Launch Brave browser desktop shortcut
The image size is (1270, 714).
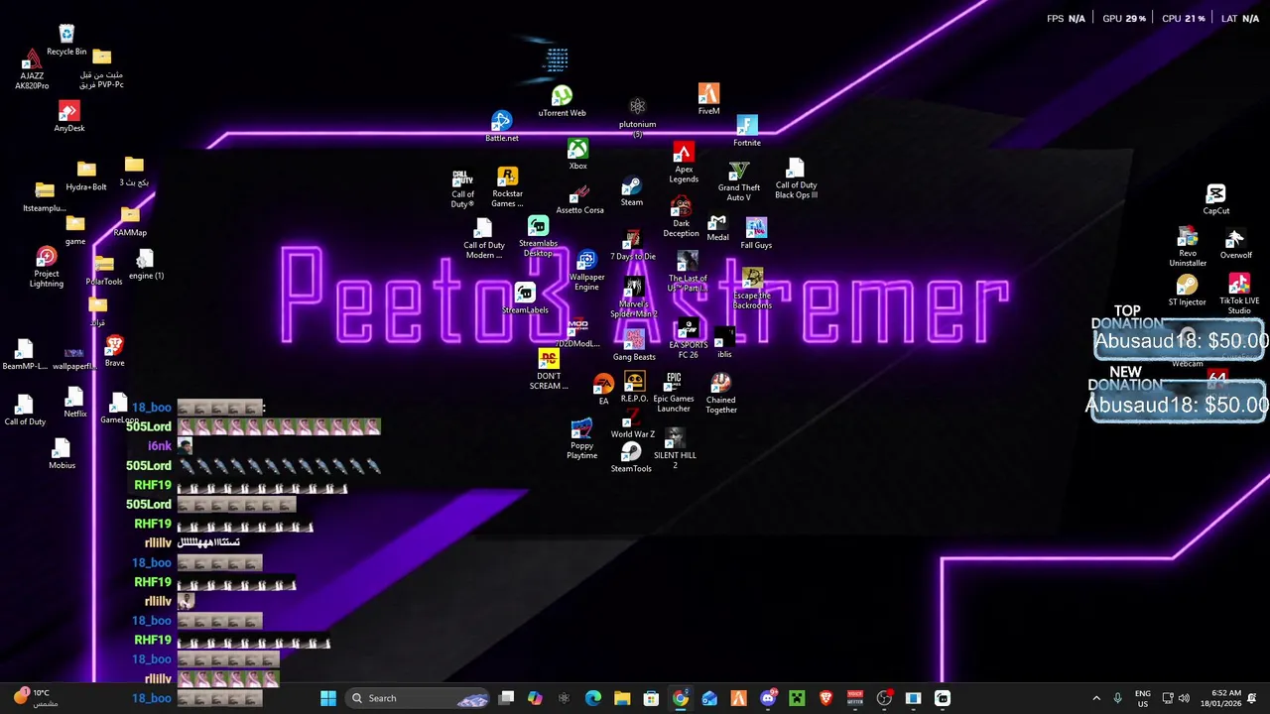[115, 351]
